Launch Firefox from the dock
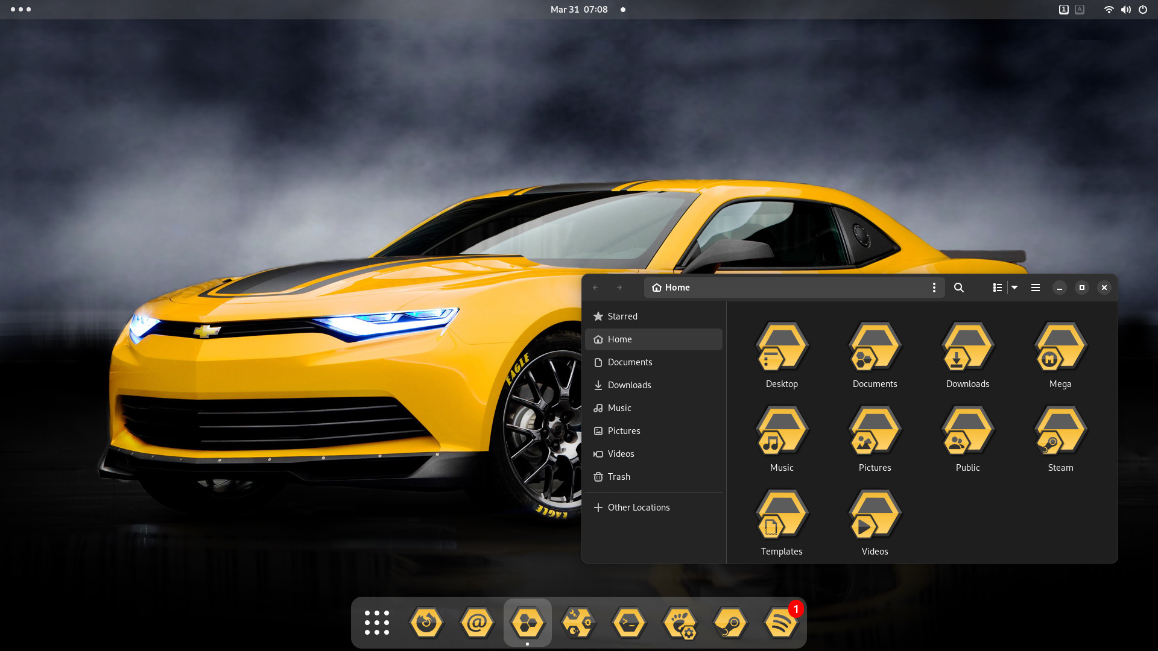Image resolution: width=1158 pixels, height=651 pixels. point(427,622)
